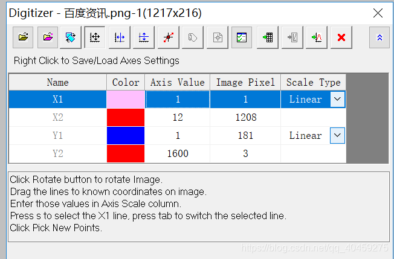Click the pink color swatch for X1
Screen dimensions: 394x259
(126, 99)
